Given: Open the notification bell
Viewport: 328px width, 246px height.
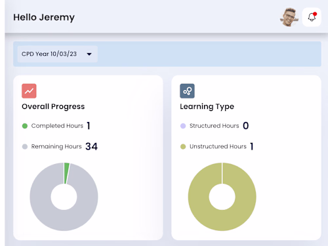Looking at the screenshot, I should 312,17.
